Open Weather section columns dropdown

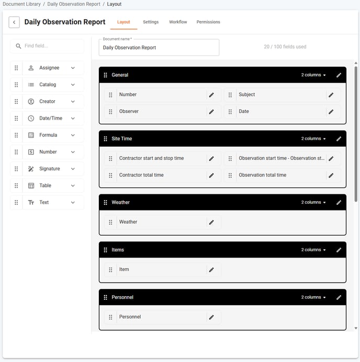coord(313,202)
